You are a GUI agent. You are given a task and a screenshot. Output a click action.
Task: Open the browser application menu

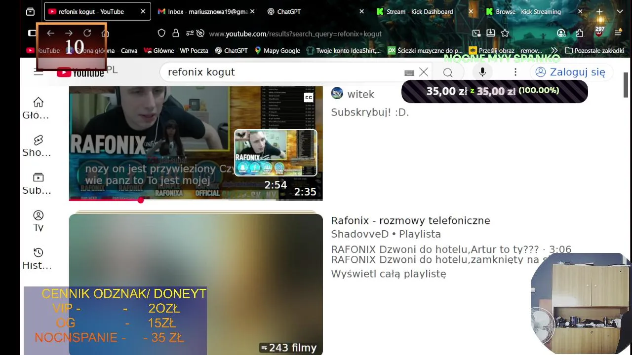618,33
